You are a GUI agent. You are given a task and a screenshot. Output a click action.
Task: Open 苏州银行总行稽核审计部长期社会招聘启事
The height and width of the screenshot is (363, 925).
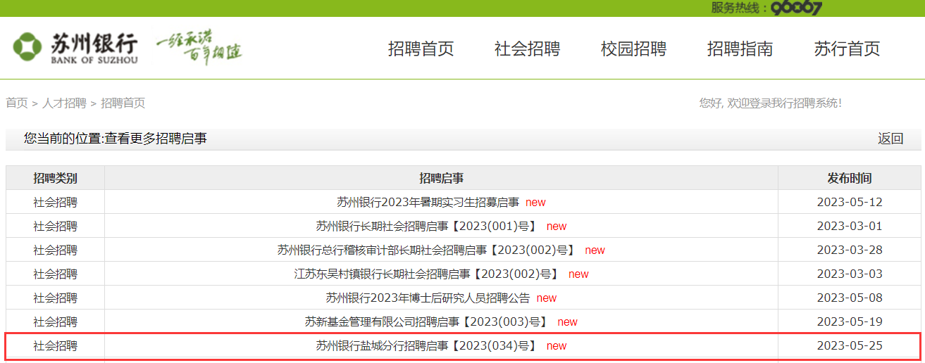click(x=428, y=250)
